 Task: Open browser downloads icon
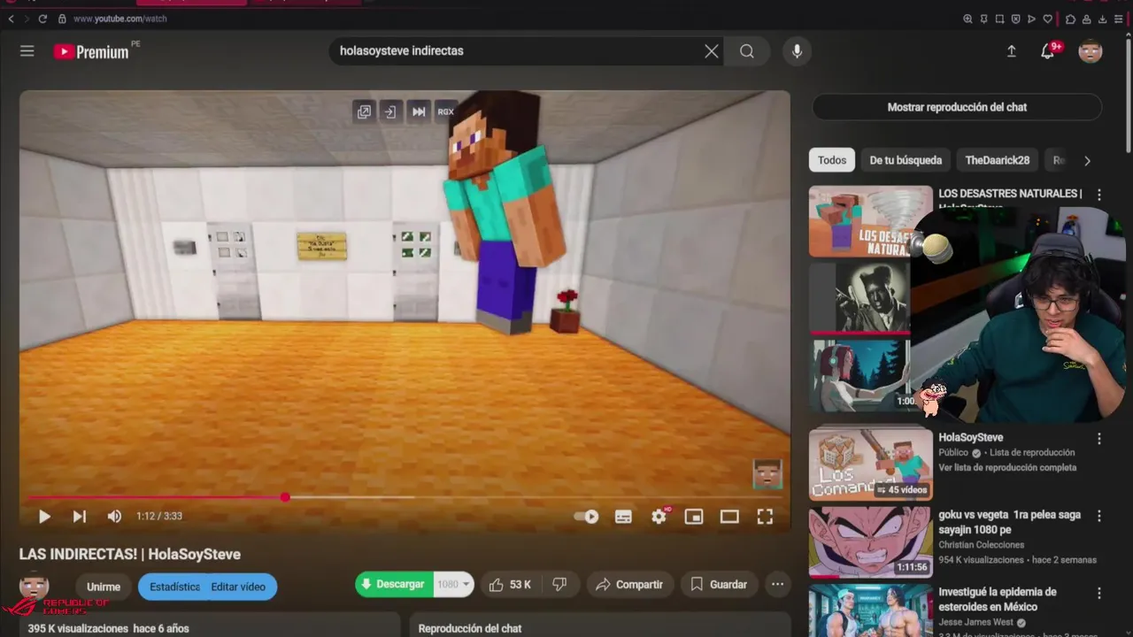[1102, 19]
